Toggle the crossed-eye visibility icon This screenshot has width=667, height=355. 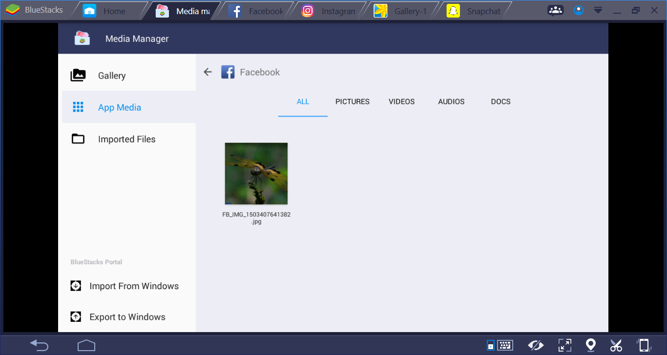(536, 345)
